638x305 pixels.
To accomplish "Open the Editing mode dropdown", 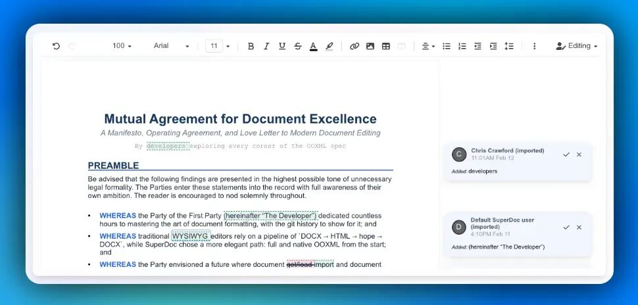I will 577,46.
